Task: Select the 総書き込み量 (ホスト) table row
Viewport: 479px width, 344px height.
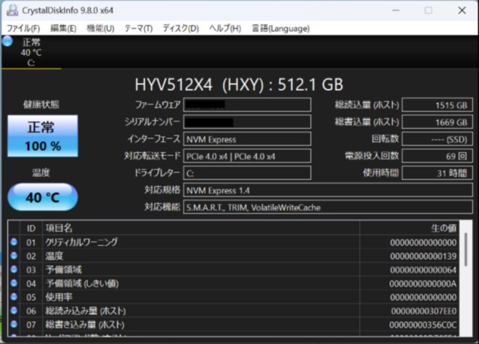Action: coord(233,324)
